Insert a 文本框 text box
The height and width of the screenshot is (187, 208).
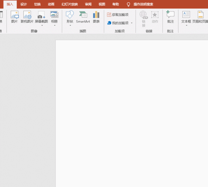186,17
